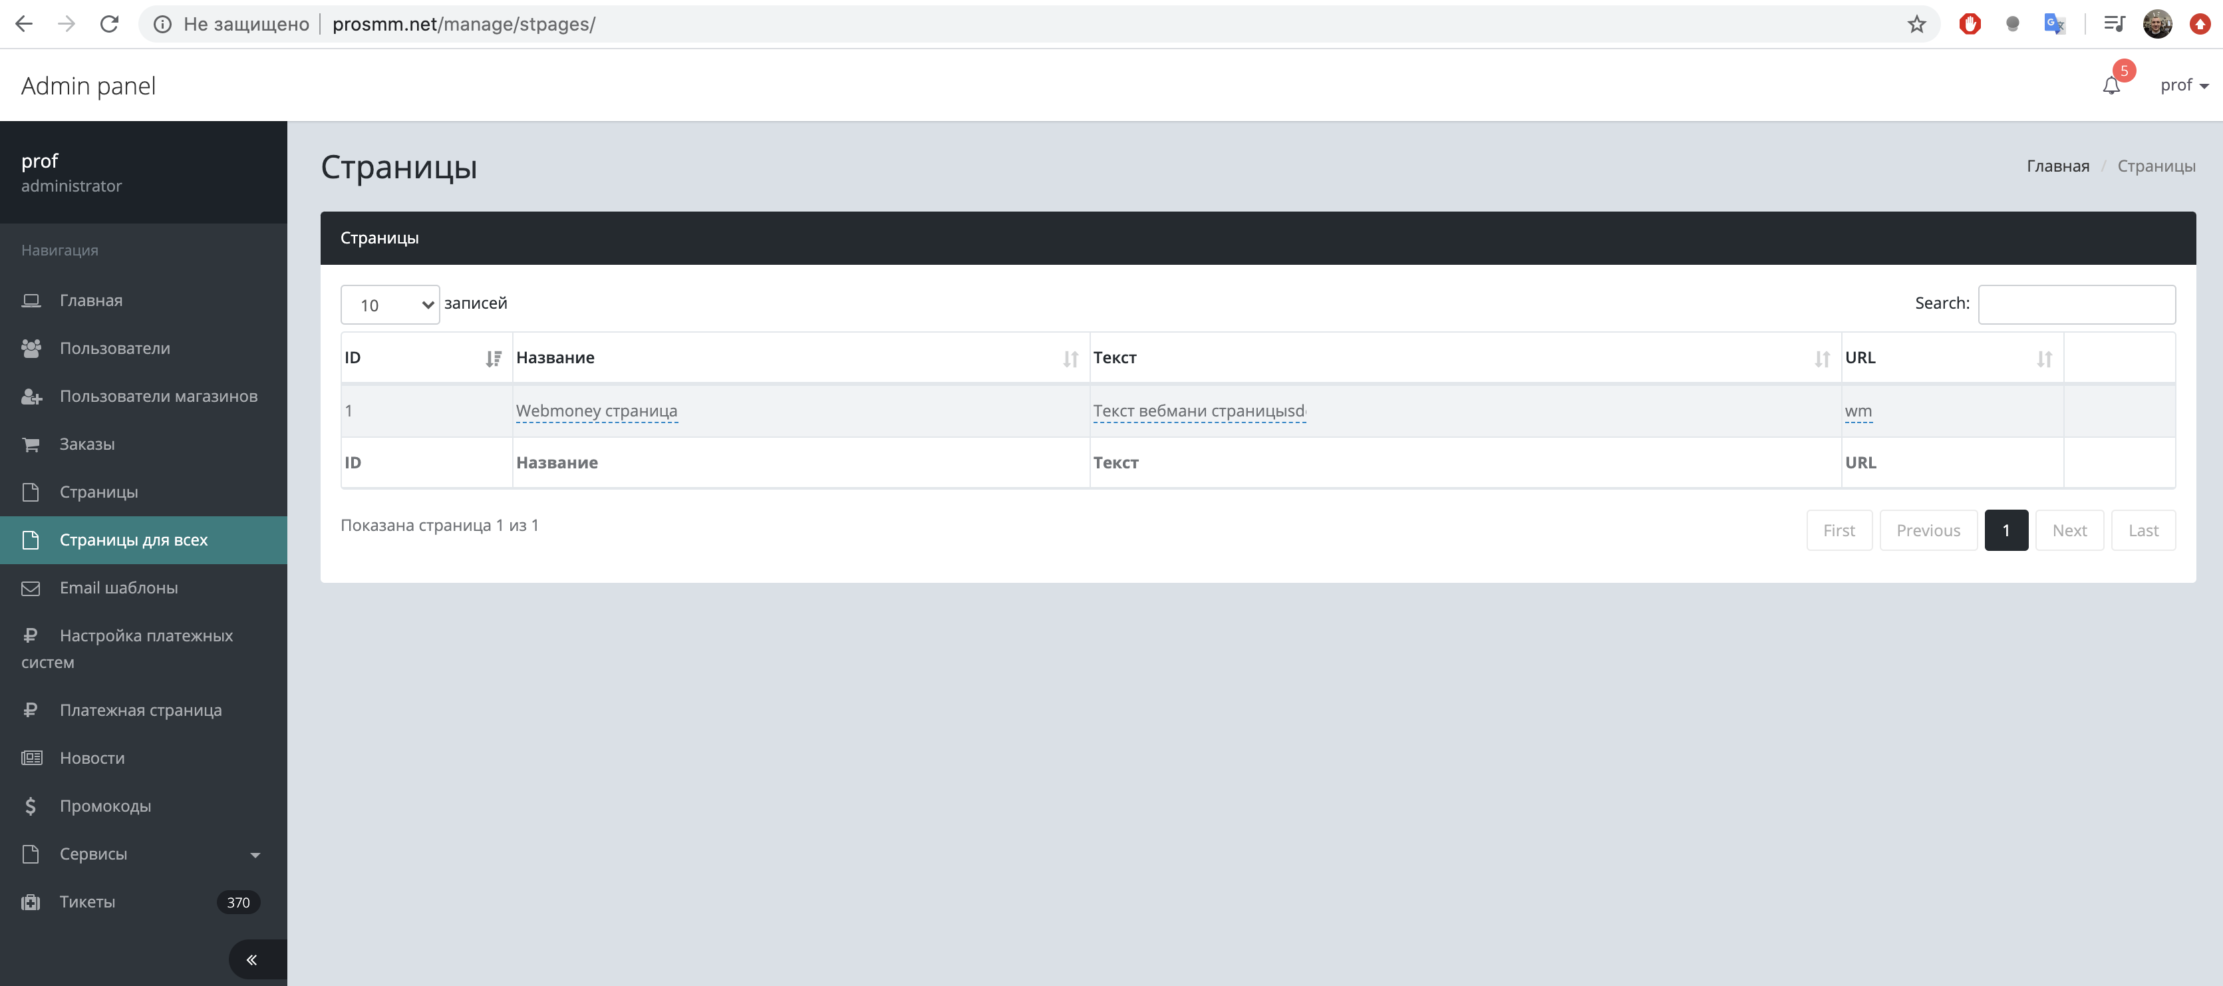Sort table by Текст column
Viewport: 2223px width, 986px height.
click(x=1821, y=359)
